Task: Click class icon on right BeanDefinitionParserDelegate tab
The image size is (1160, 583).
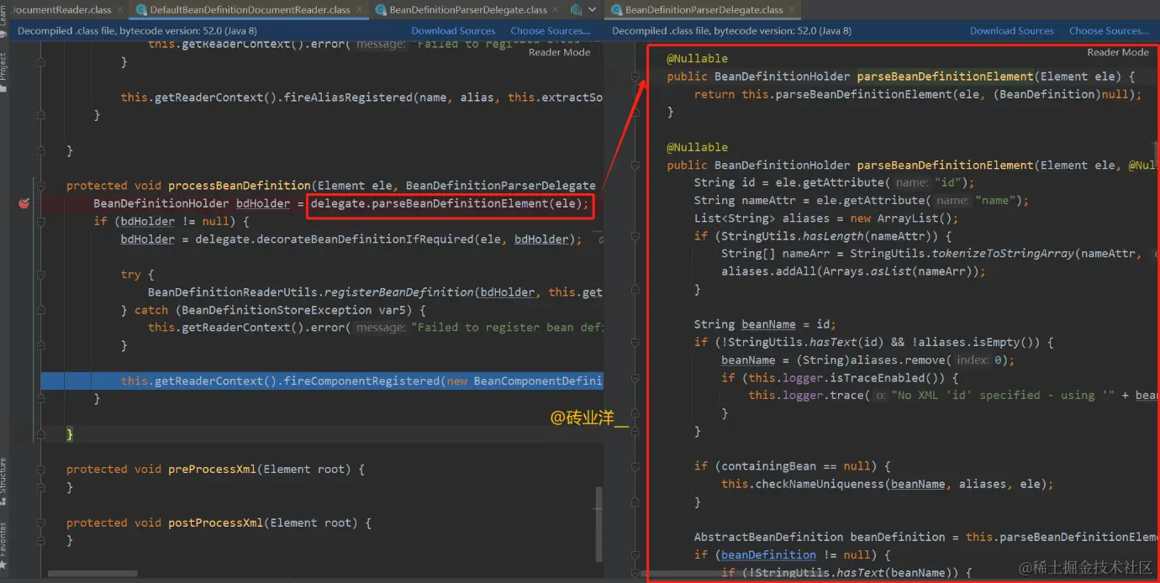Action: (616, 10)
